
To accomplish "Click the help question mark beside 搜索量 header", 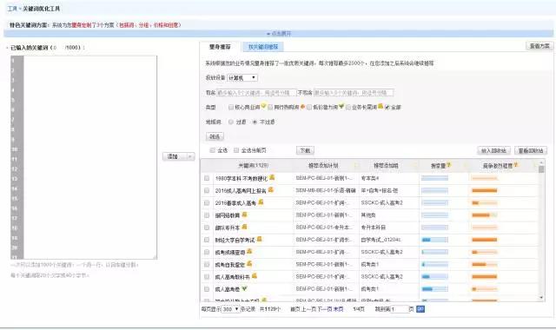I will [448, 165].
